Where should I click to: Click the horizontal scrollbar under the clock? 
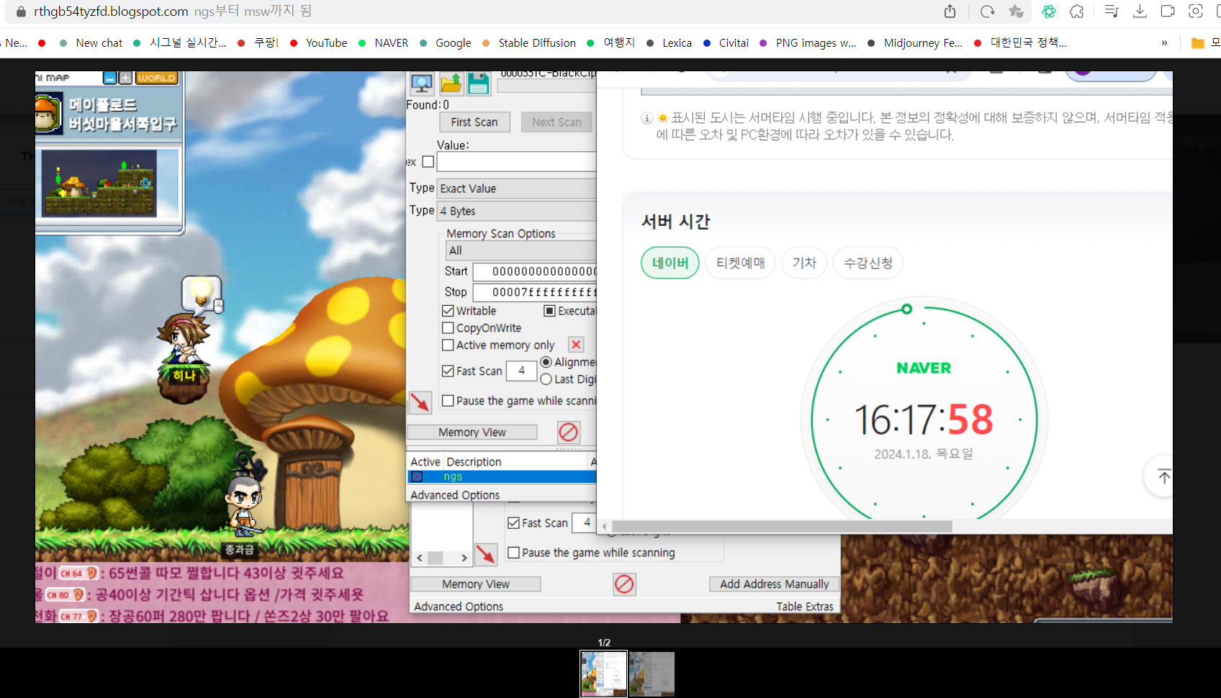781,527
